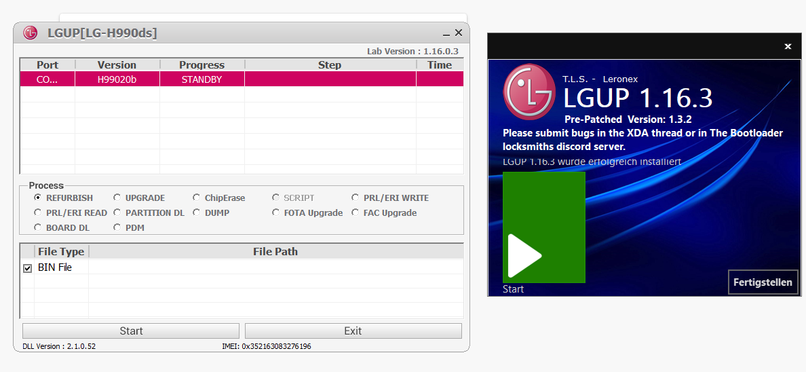
Task: Click the SCRIPT disabled radio option
Action: [x=294, y=198]
